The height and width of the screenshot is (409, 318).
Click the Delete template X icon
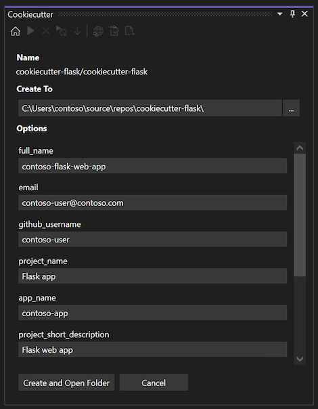46,31
